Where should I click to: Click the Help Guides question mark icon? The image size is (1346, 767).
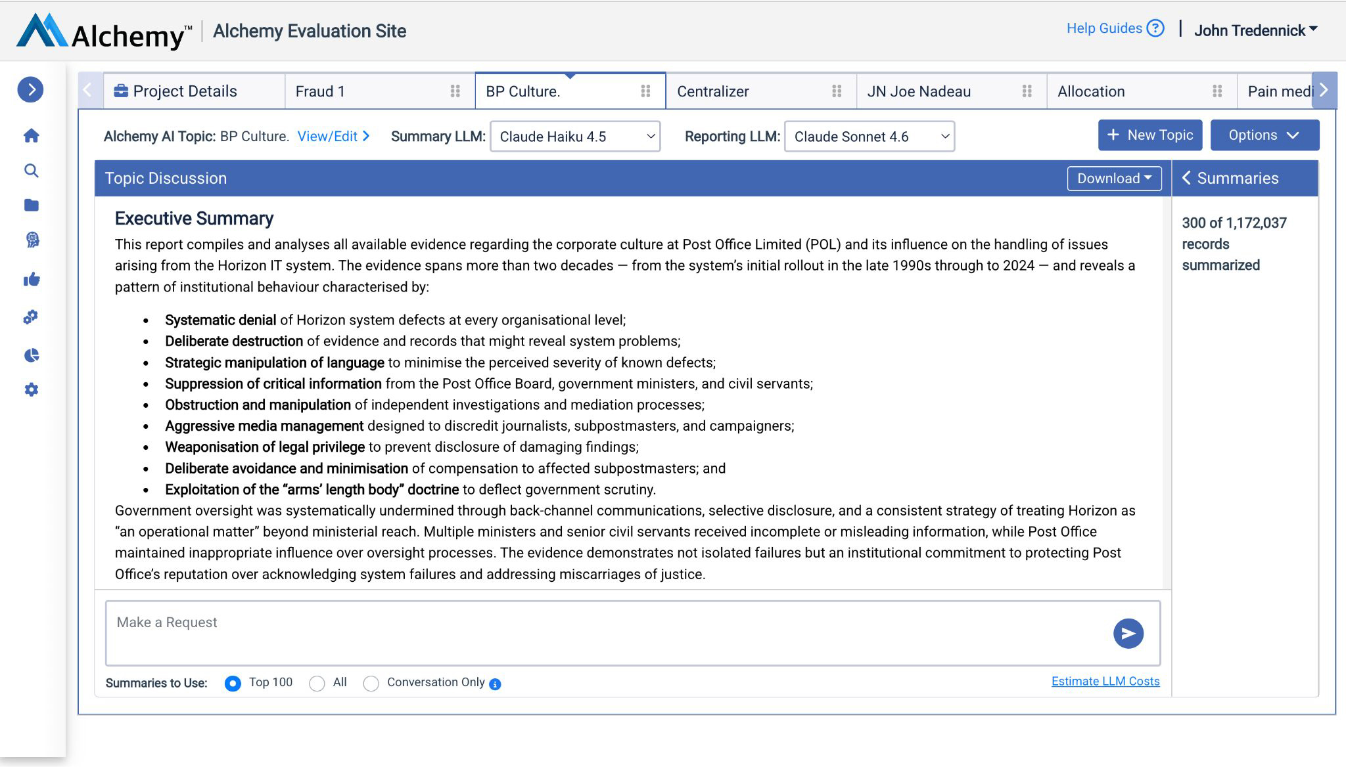point(1155,28)
